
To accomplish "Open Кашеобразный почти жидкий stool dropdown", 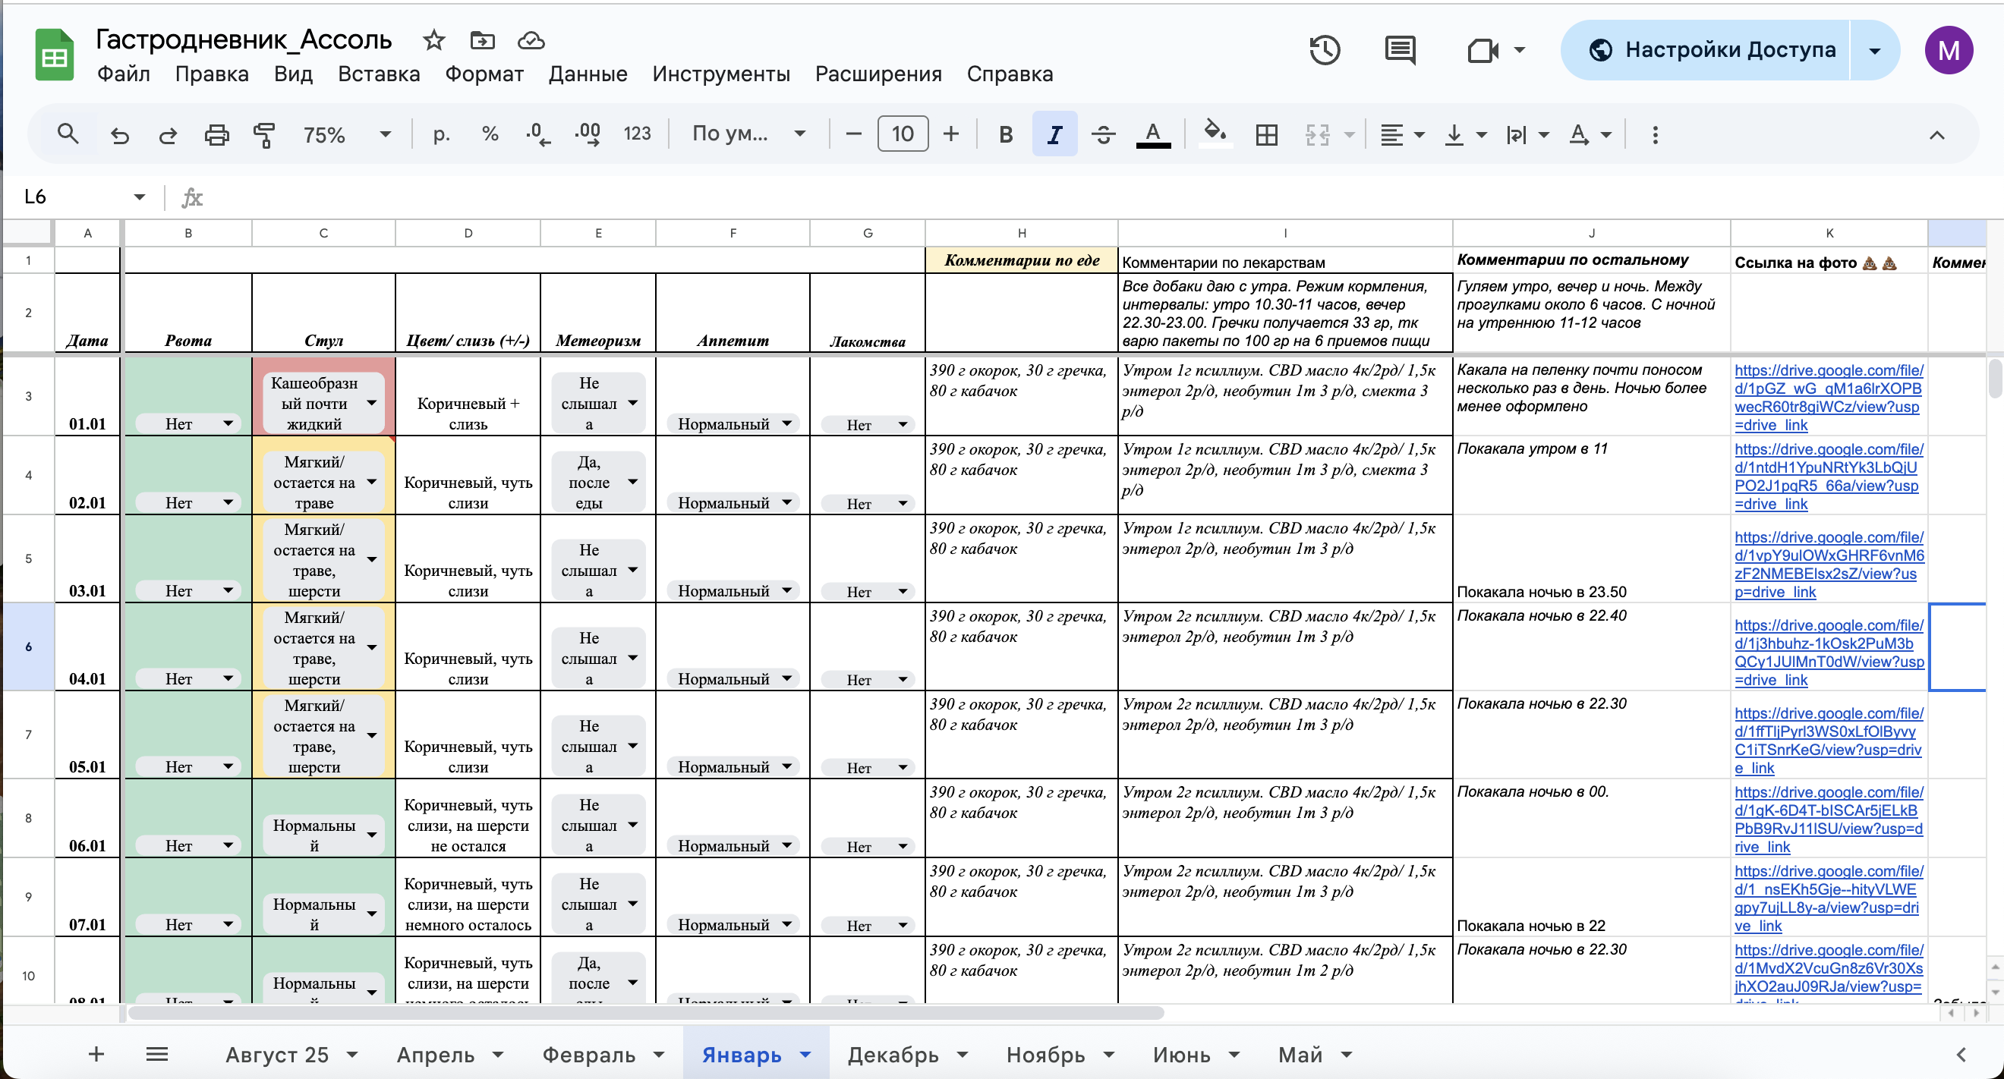I will (x=372, y=403).
